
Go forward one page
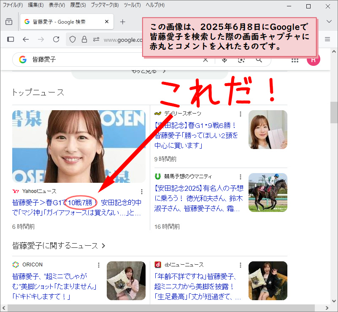(41, 39)
